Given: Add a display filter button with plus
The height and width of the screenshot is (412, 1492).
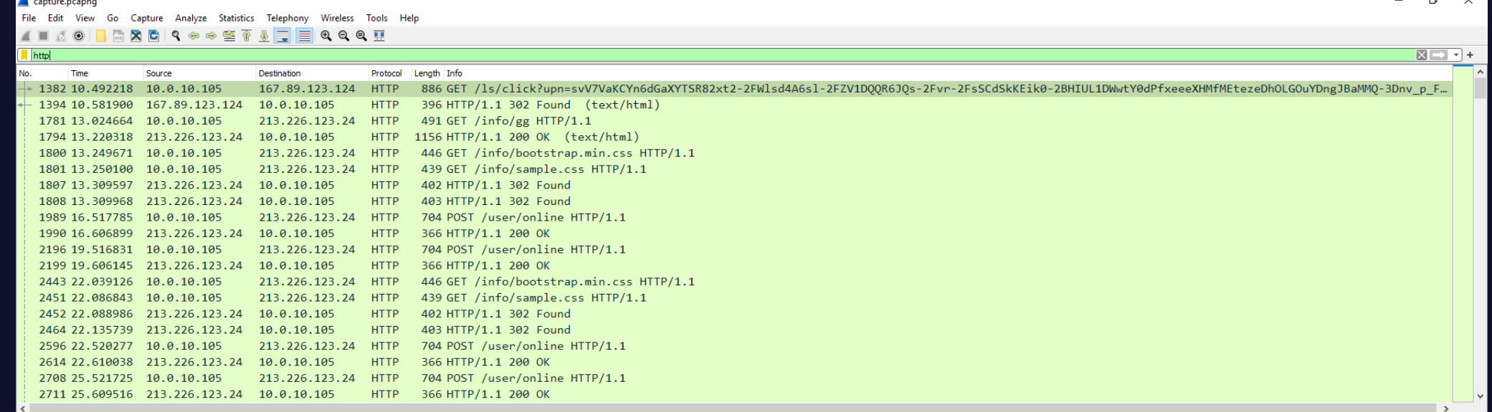Looking at the screenshot, I should click(x=1470, y=55).
